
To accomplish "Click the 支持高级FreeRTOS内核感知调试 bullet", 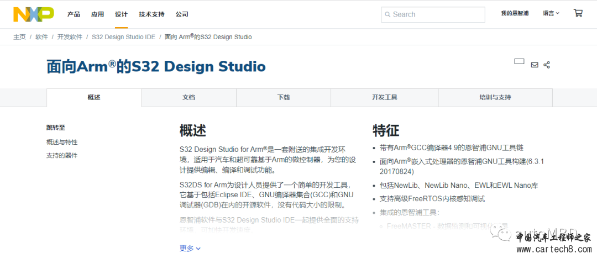I will [432, 199].
